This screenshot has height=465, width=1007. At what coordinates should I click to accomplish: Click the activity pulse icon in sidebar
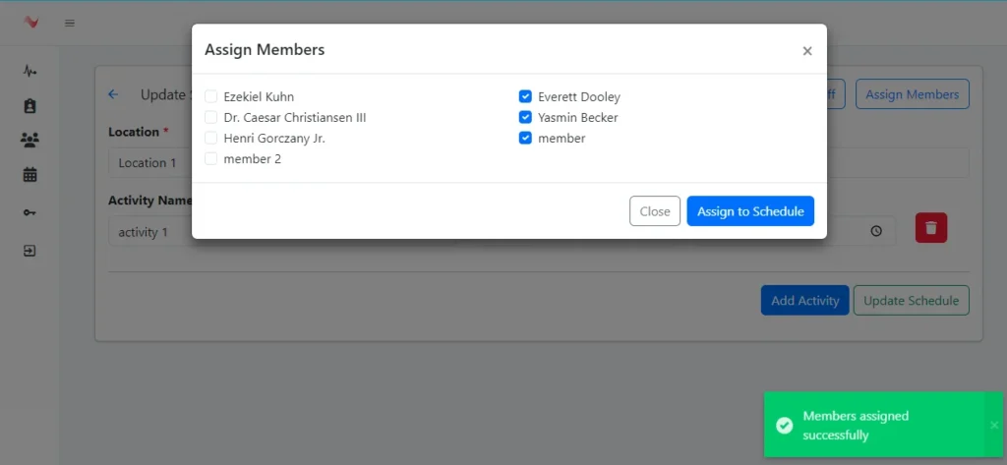30,71
